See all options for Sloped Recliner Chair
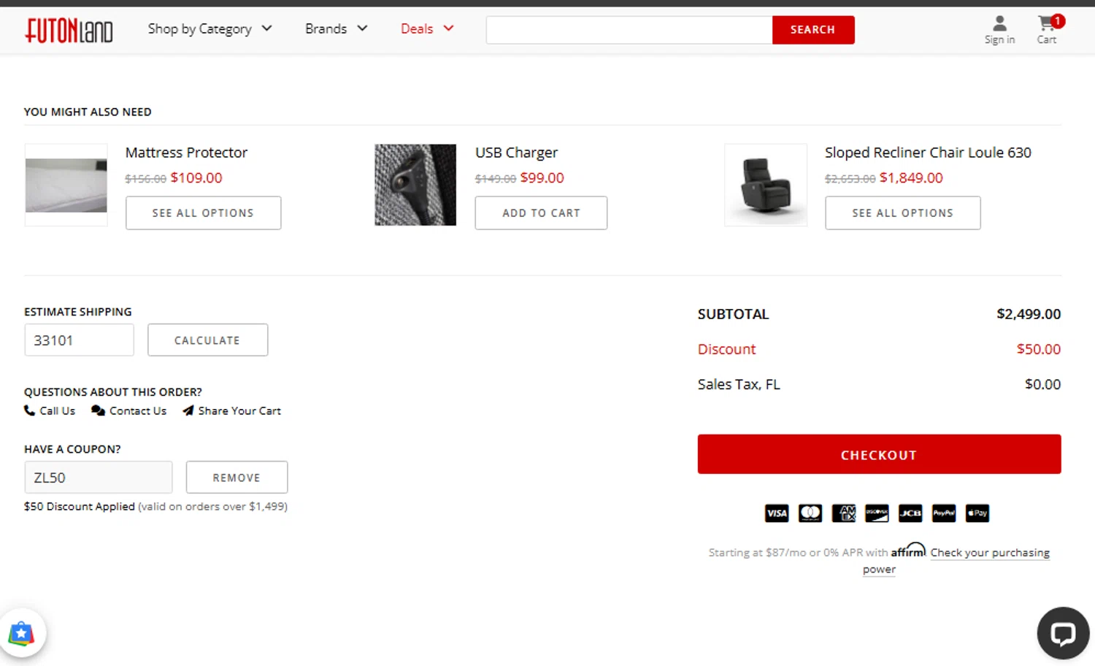 coord(903,213)
